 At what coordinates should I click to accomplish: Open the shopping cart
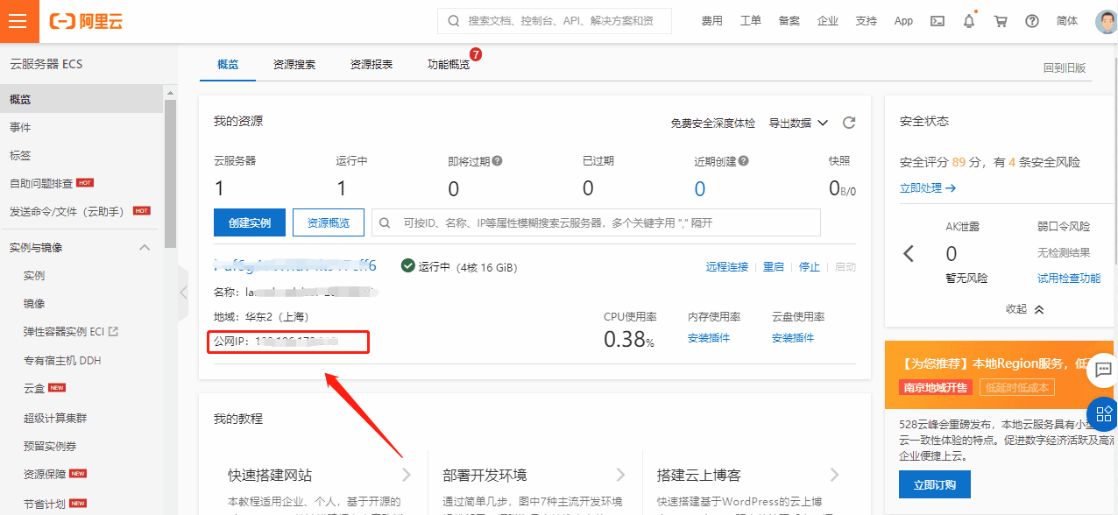click(1001, 21)
